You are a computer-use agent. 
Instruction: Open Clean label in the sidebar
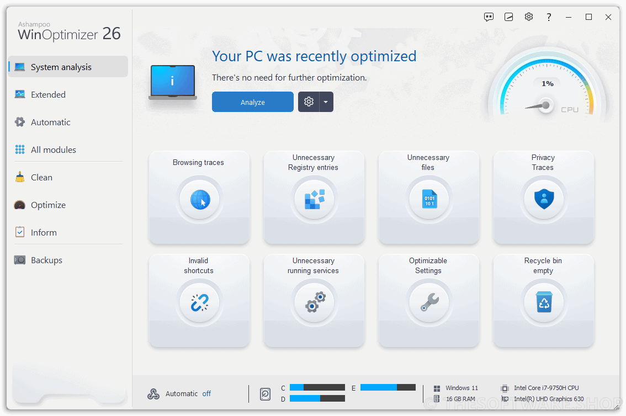coord(41,177)
